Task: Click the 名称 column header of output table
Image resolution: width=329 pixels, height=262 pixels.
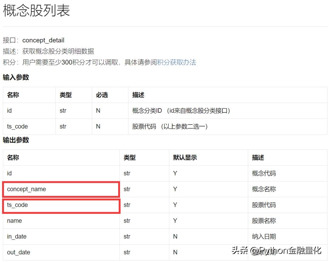Action: point(12,158)
